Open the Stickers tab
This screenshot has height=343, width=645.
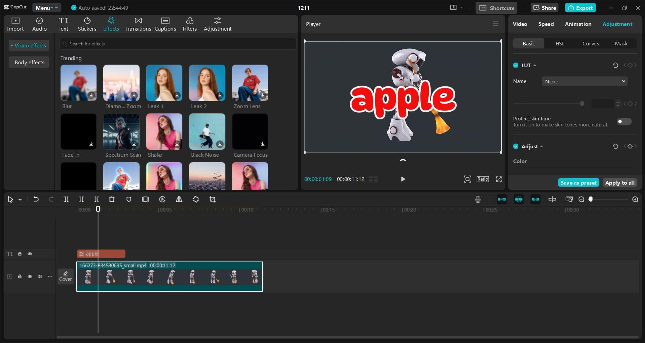click(x=87, y=24)
